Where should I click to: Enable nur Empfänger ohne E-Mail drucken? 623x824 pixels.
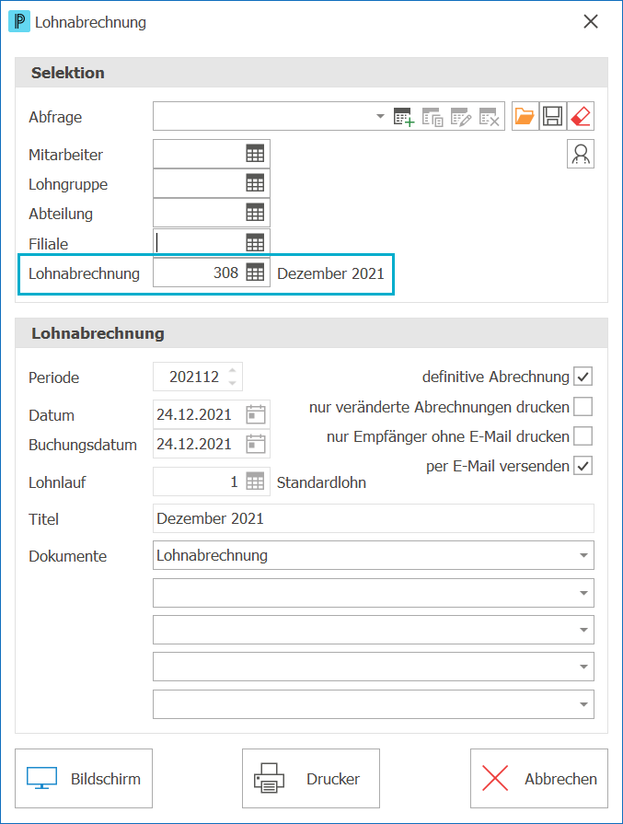pos(583,435)
